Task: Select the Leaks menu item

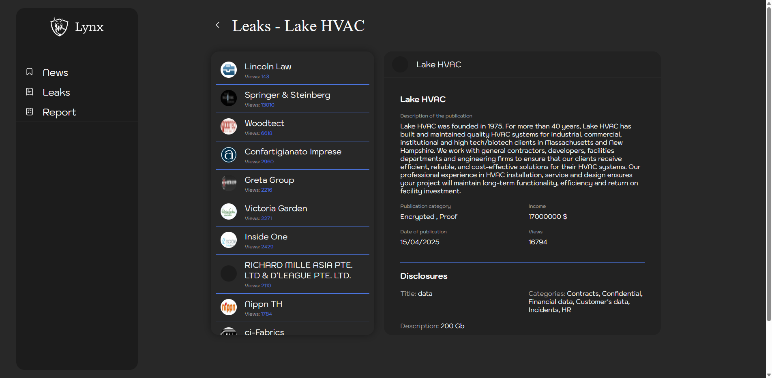Action: coord(56,92)
